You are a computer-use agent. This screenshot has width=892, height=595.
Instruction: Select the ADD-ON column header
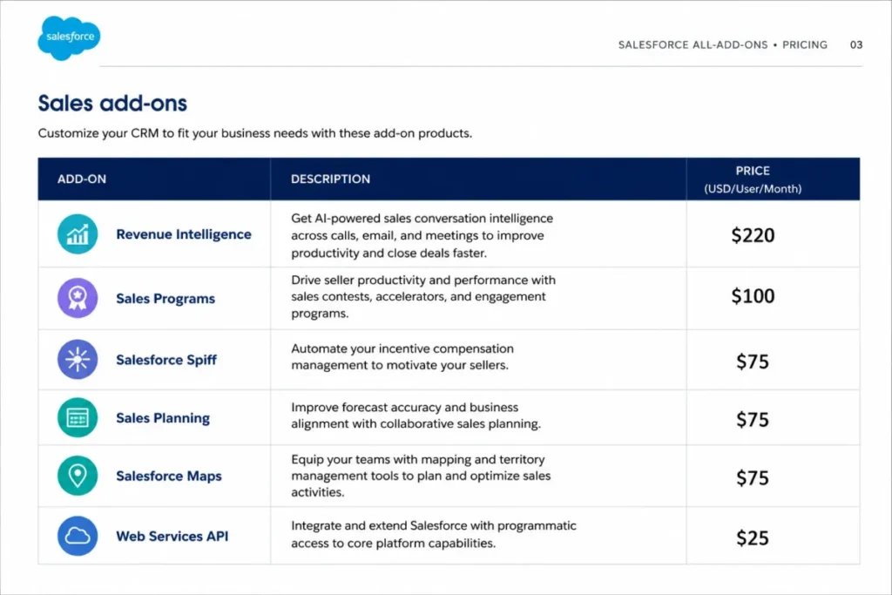point(81,179)
